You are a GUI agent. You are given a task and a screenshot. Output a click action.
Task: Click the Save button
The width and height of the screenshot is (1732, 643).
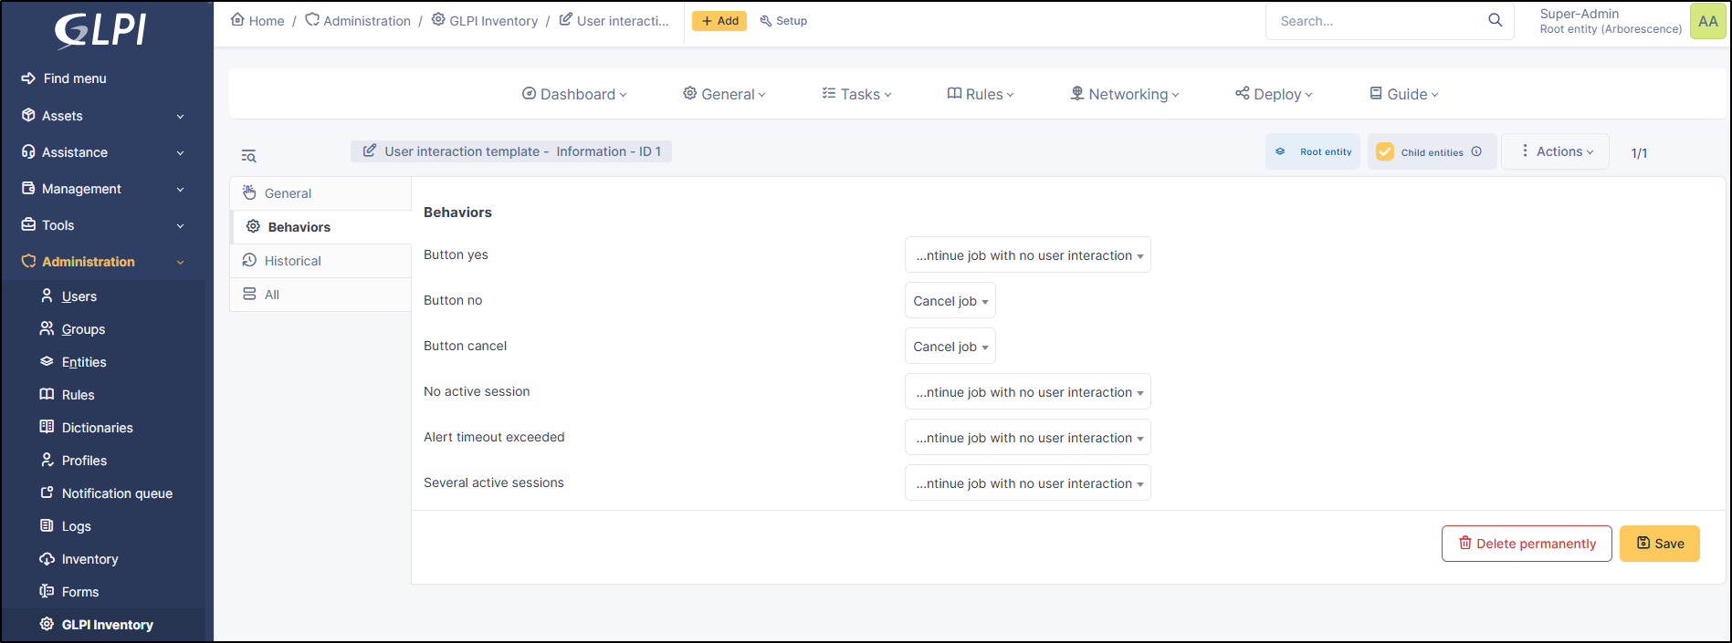pyautogui.click(x=1659, y=544)
